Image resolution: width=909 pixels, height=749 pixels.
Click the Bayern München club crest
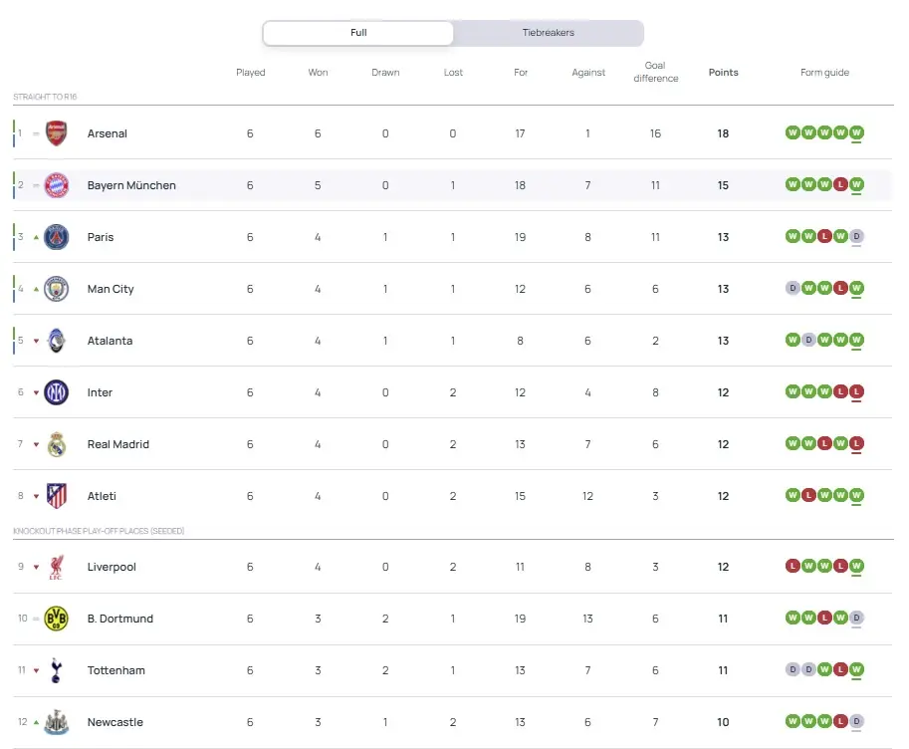click(x=57, y=185)
